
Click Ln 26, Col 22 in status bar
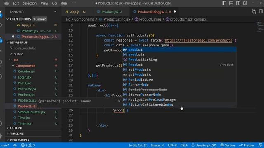(137, 145)
